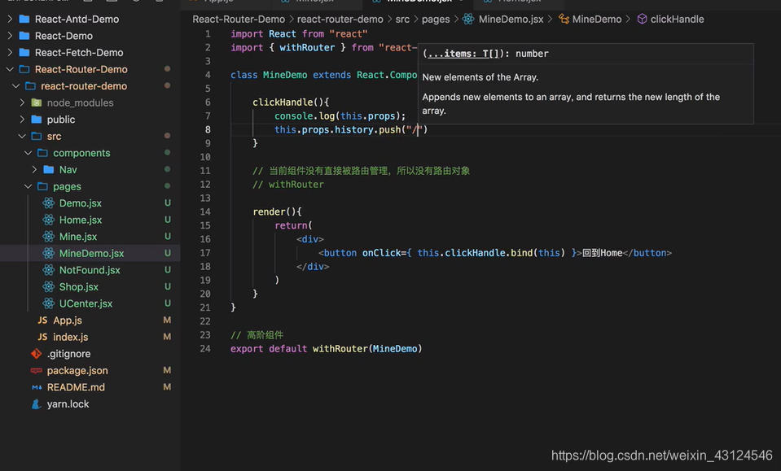Screen dimensions: 781x471
Task: Click "export default withRouter(MineDemo)" on line 24
Action: (327, 349)
